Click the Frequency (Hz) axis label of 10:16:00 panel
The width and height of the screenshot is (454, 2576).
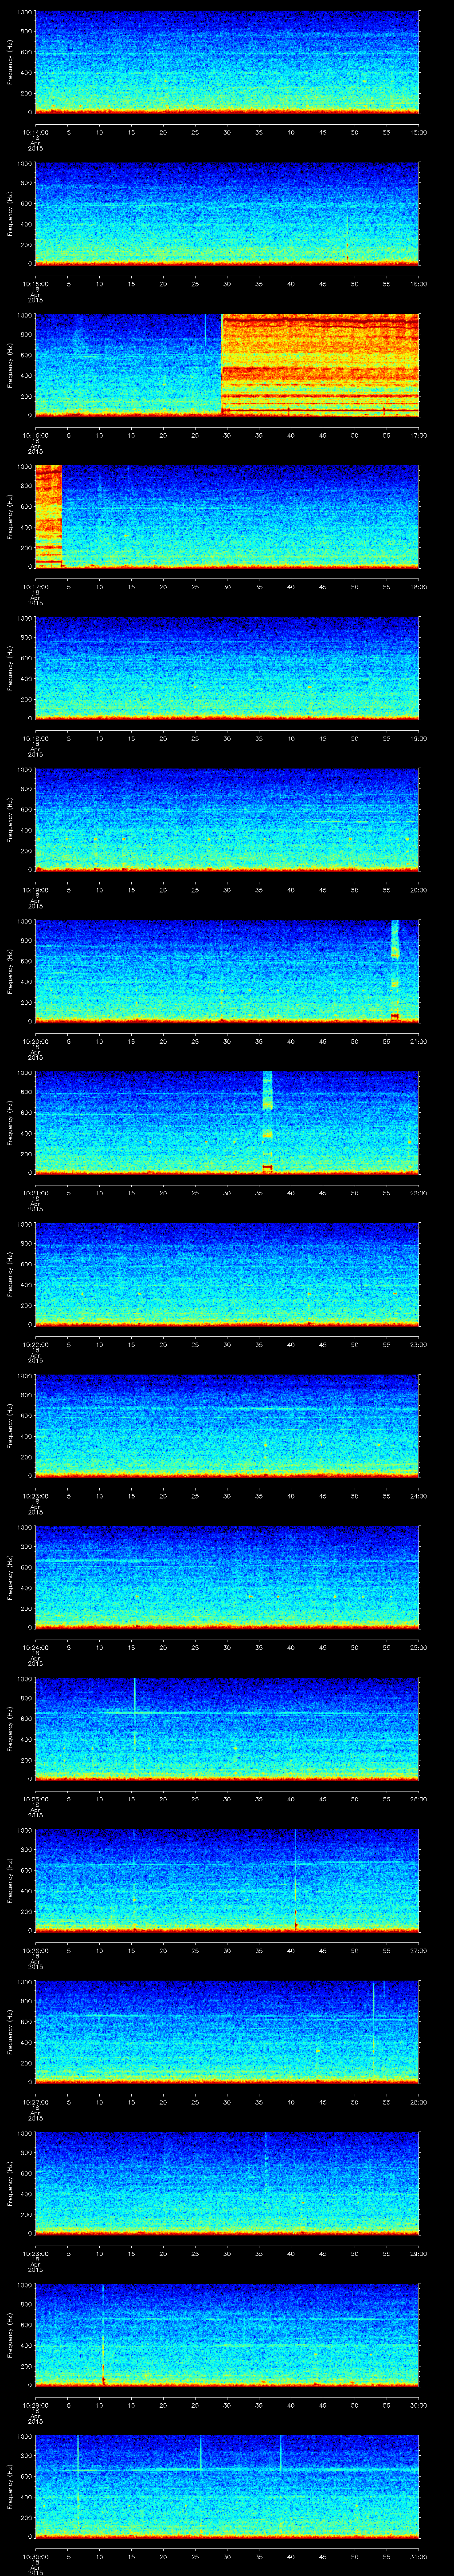click(x=10, y=365)
